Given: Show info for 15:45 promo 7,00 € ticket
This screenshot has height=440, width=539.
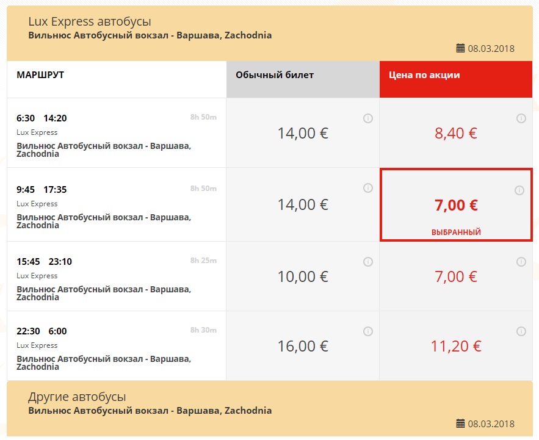Looking at the screenshot, I should [521, 262].
